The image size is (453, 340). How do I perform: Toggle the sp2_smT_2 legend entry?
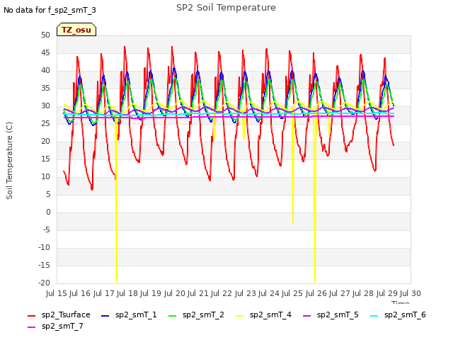pos(196,314)
